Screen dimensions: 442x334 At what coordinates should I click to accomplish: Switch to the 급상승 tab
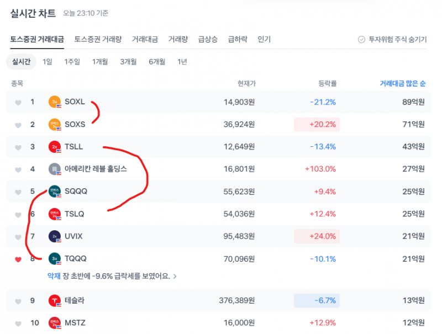(208, 39)
